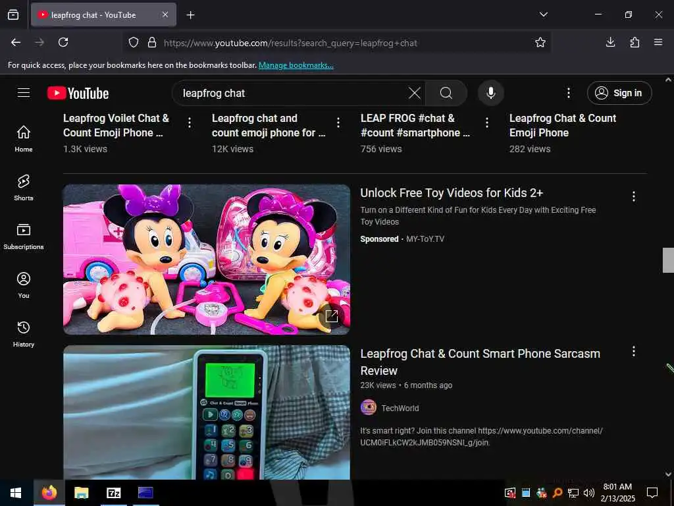Click the site padlock security icon

[152, 43]
